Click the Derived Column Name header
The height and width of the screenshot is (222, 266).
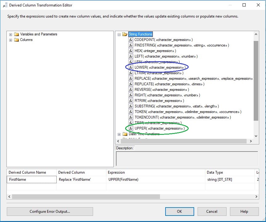click(x=32, y=172)
